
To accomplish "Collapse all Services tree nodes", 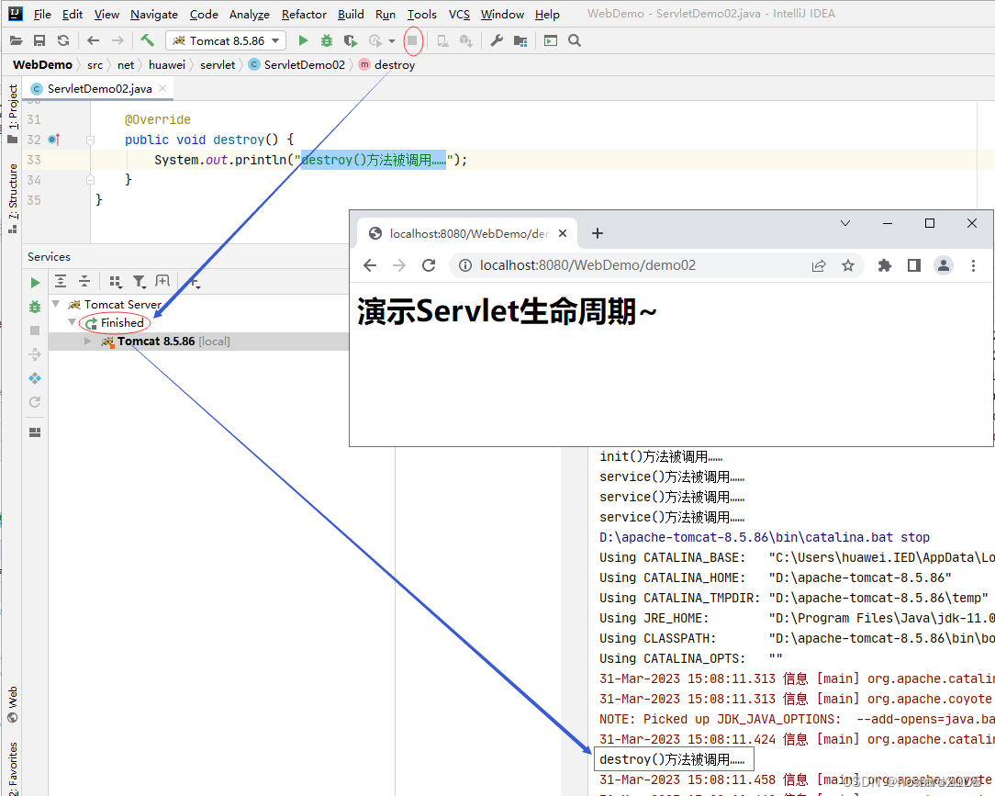I will tap(84, 281).
